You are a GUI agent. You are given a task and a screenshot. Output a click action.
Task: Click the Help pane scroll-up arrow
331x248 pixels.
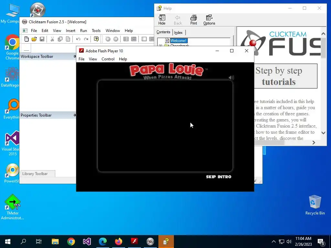coord(323,34)
